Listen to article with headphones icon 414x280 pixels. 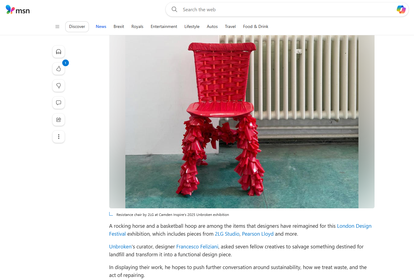click(x=59, y=52)
